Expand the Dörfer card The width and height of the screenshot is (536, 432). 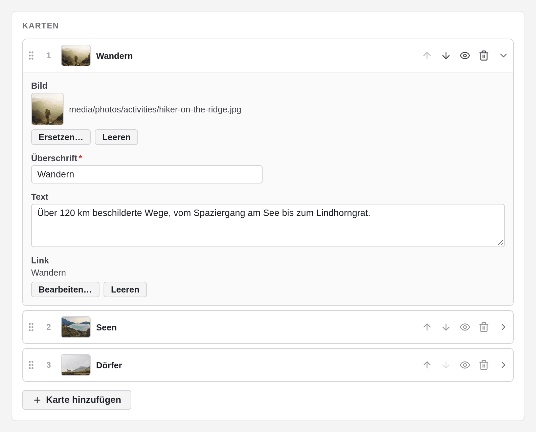pyautogui.click(x=504, y=365)
